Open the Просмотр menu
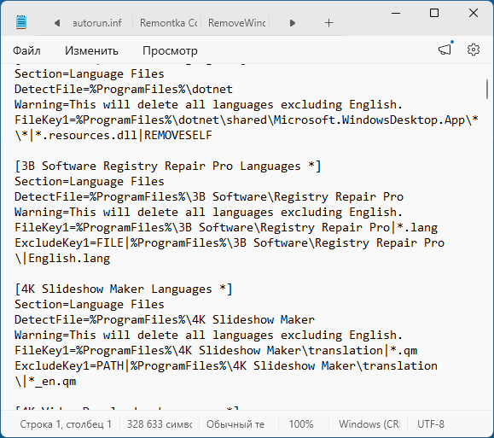This screenshot has width=494, height=438. [170, 50]
